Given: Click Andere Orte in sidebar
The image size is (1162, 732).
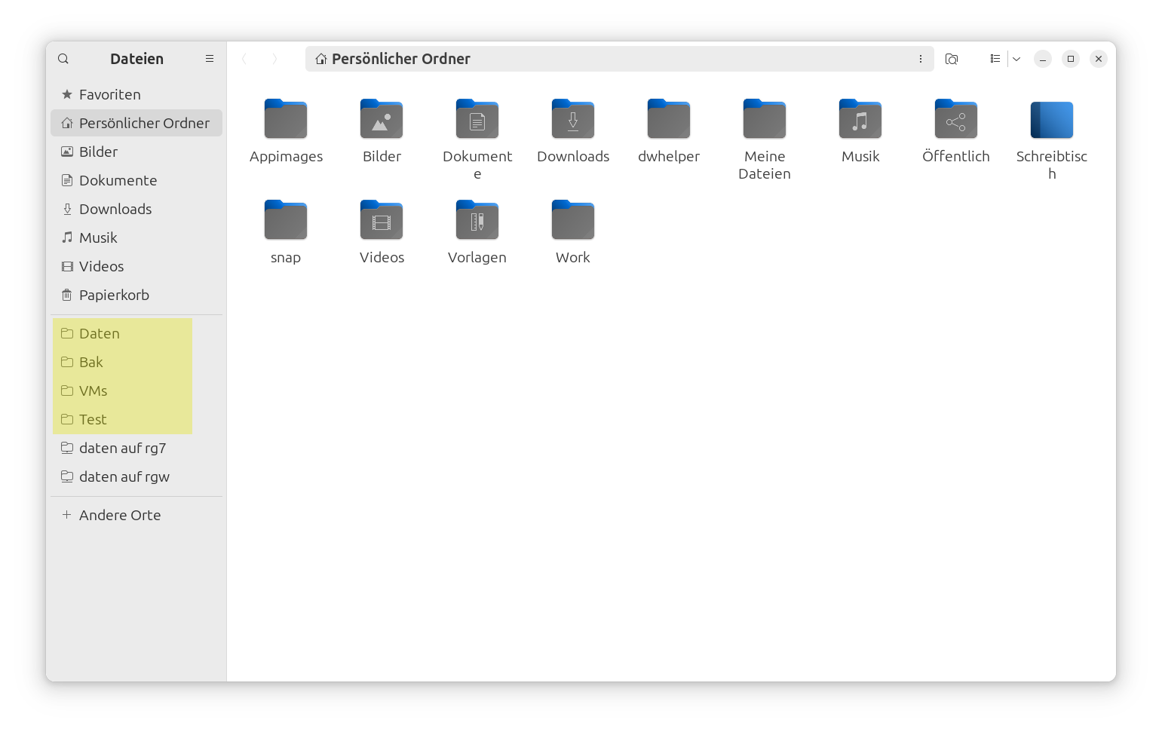Looking at the screenshot, I should (x=136, y=515).
